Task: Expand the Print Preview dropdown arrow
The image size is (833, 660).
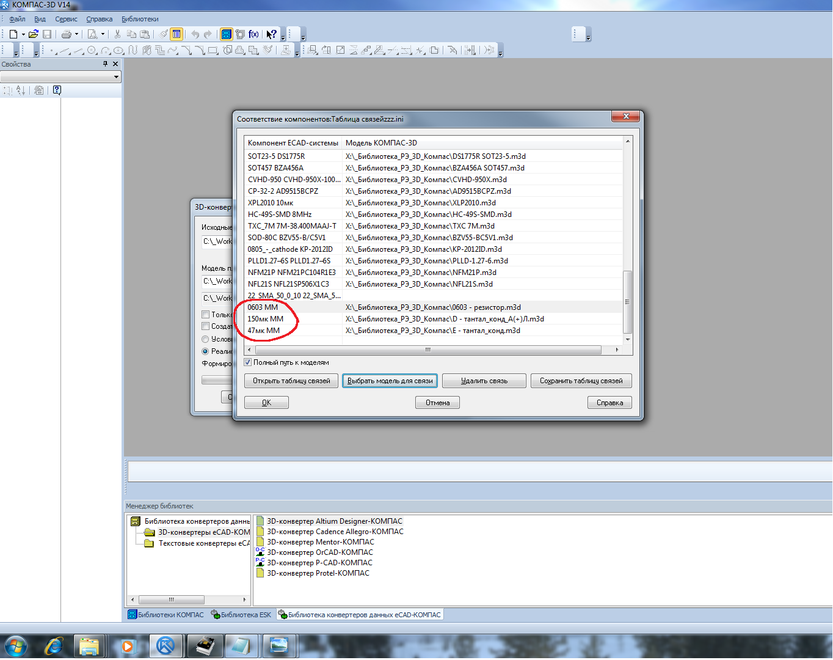Action: (103, 34)
